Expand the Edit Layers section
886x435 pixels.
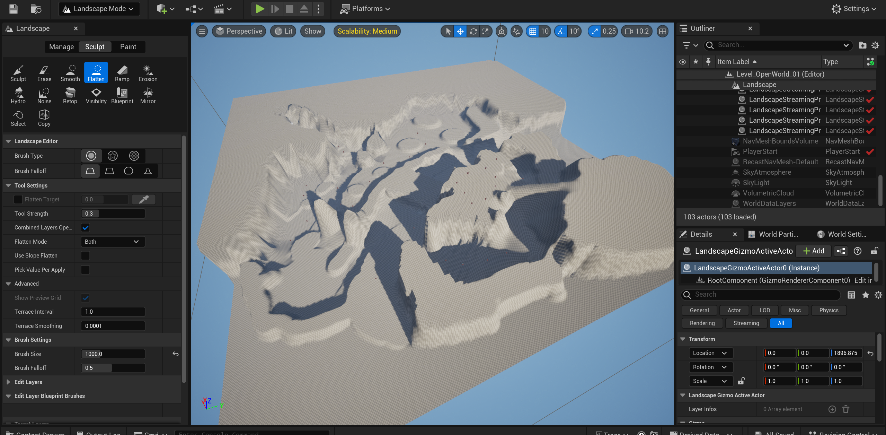(x=8, y=382)
